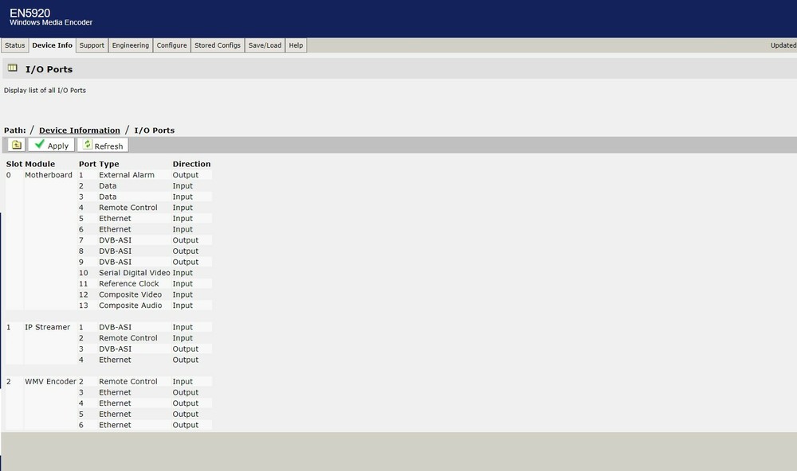The width and height of the screenshot is (797, 471).
Task: Click DVB-ASI for Motherboard port 9
Action: click(115, 262)
